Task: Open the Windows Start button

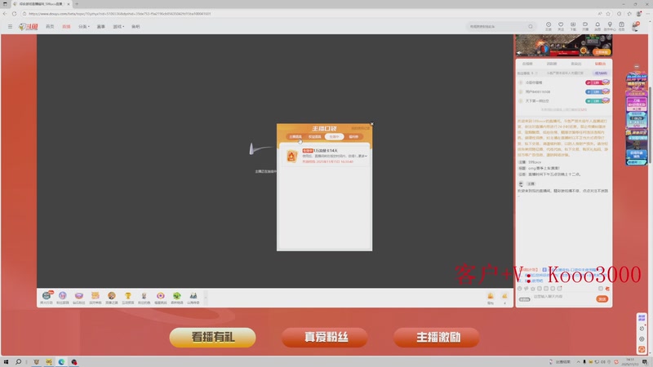Action: pyautogui.click(x=6, y=362)
